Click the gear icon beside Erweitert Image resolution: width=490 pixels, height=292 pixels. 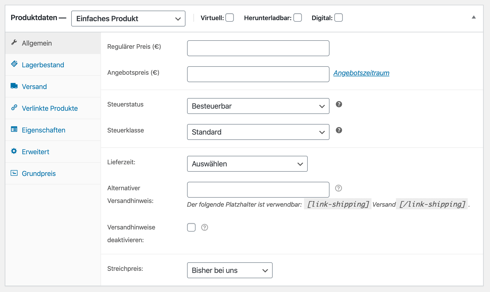pyautogui.click(x=14, y=151)
